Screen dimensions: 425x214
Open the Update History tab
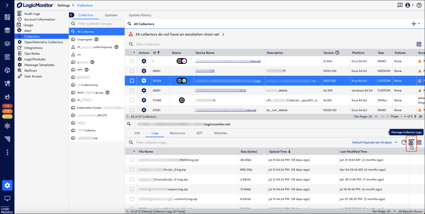click(x=140, y=15)
